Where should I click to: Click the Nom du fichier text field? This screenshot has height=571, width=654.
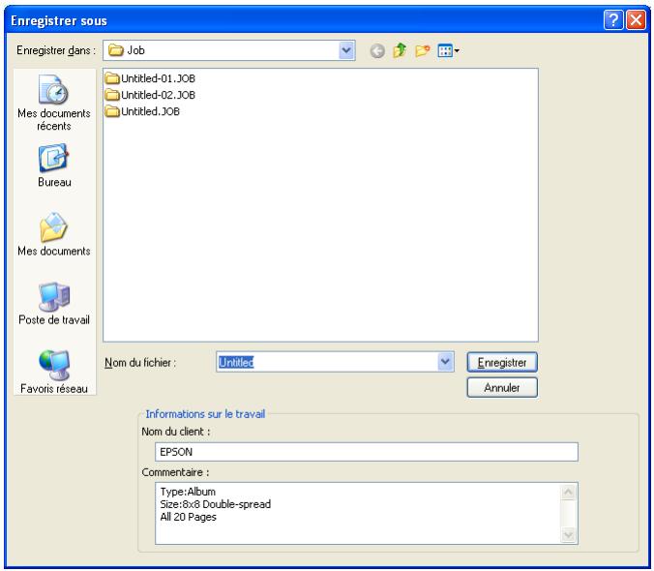click(x=327, y=362)
